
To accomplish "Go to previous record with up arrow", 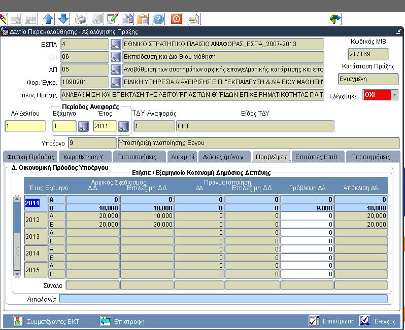I will point(48,19).
